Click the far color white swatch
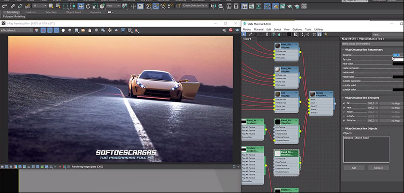 pos(398,59)
